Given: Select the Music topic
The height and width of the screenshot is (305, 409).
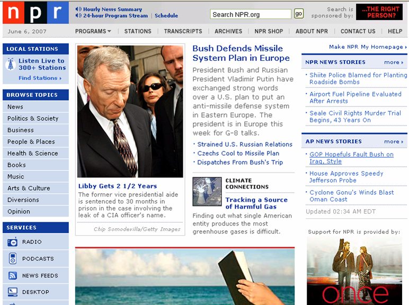Looking at the screenshot, I should pos(35,176).
